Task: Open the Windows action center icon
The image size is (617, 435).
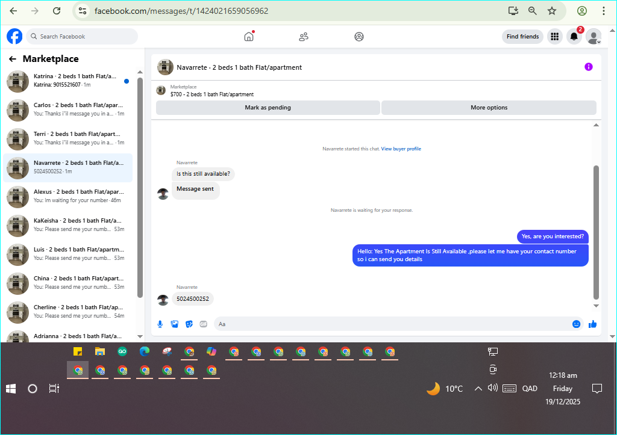Action: pos(597,389)
